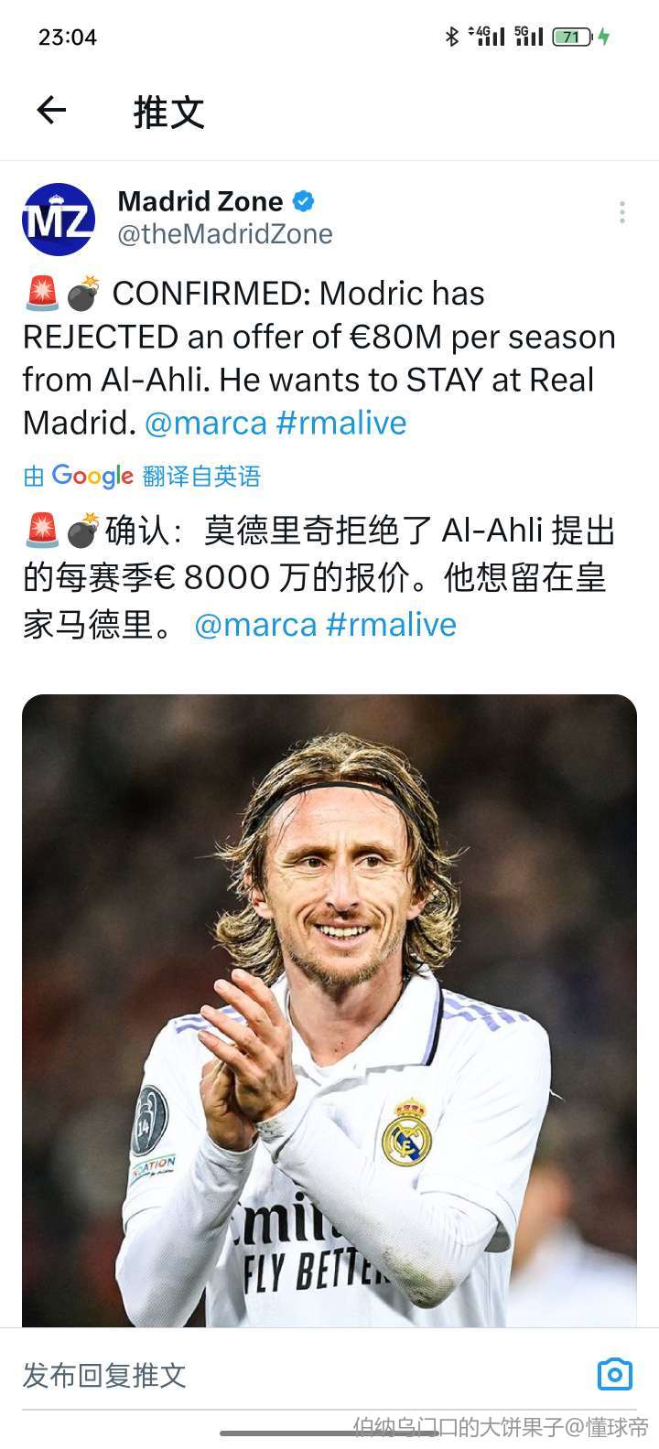659x1449 pixels.
Task: Open the @marca mention in the English text
Action: coord(206,423)
